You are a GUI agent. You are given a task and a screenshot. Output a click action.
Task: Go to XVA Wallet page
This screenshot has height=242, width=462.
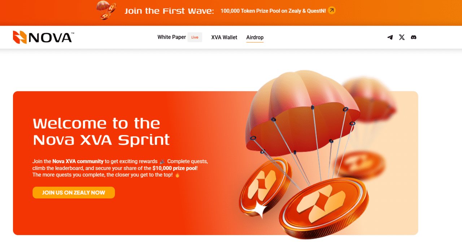(224, 37)
